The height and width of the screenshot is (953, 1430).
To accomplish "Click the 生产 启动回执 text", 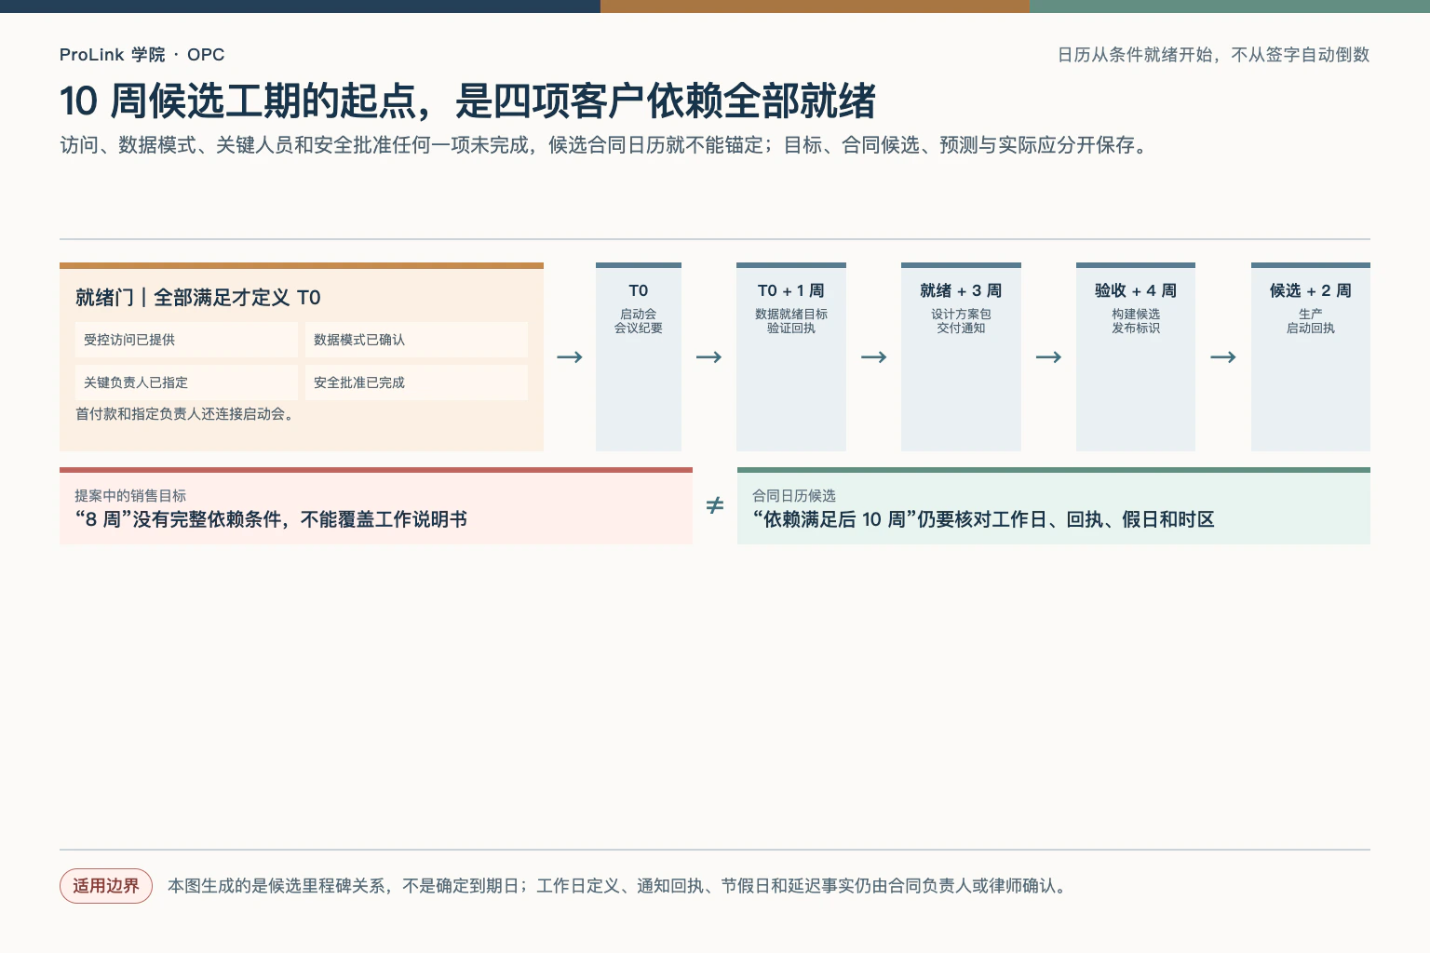I will (1311, 321).
